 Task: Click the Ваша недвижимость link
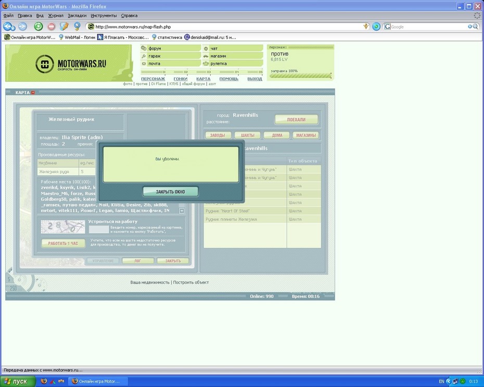[150, 282]
